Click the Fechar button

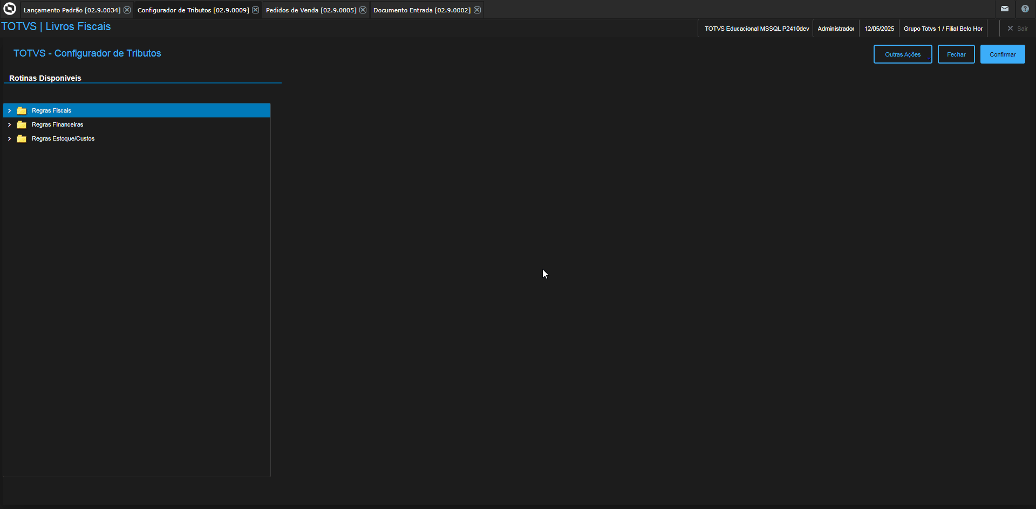(x=956, y=54)
